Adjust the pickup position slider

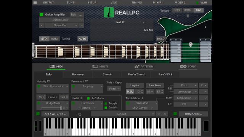coord(188,16)
